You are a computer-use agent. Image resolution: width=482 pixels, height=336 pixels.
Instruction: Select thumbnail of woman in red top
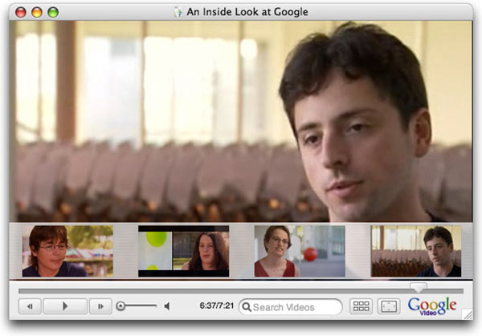(300, 251)
